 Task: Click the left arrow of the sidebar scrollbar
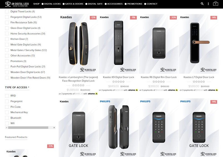pos(6,127)
